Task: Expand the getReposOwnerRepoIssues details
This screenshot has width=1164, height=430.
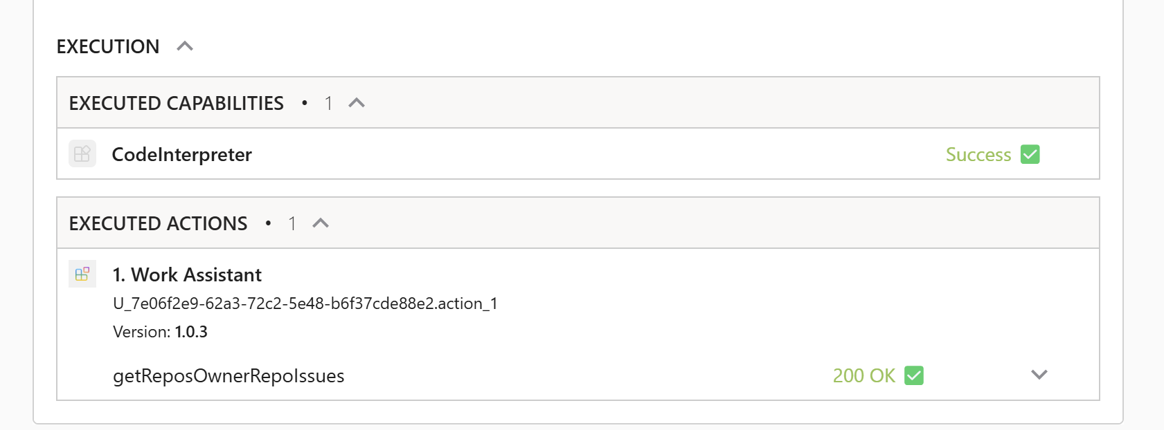Action: [1039, 375]
